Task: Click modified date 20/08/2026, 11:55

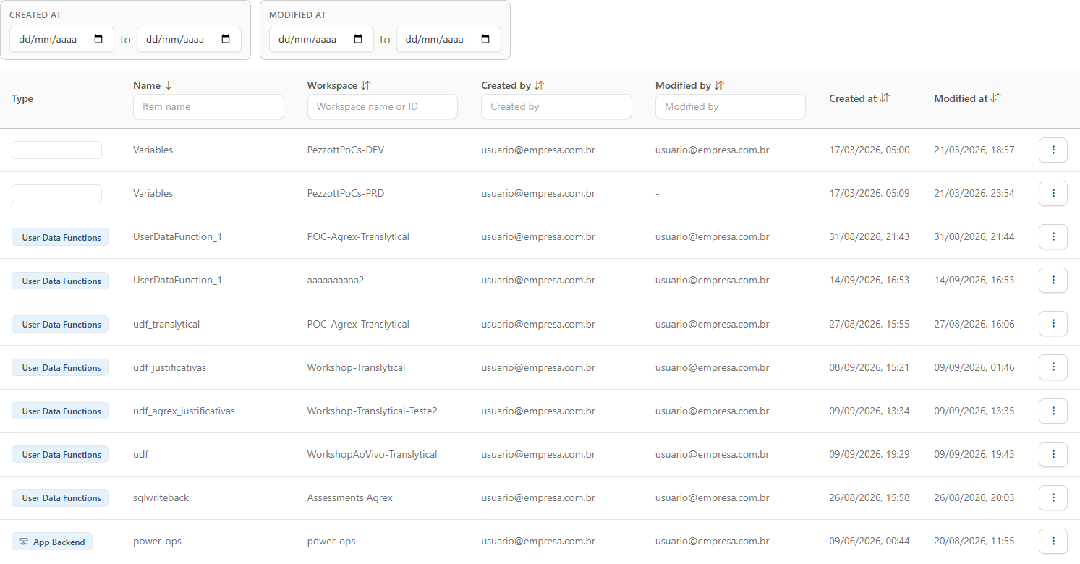Action: (974, 541)
